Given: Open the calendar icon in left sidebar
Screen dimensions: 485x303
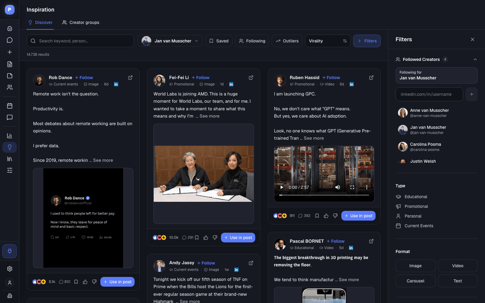Looking at the screenshot, I should (10, 106).
